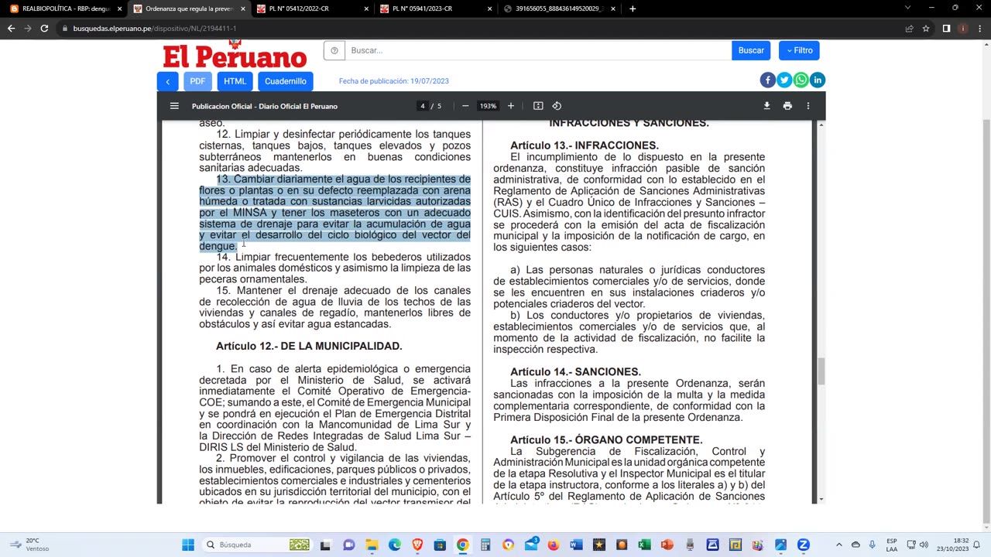Switch to the HTML view tab

click(x=235, y=81)
